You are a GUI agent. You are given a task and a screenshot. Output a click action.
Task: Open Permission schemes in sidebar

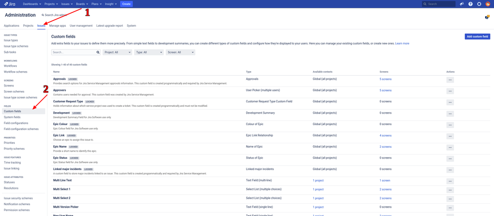click(x=17, y=210)
